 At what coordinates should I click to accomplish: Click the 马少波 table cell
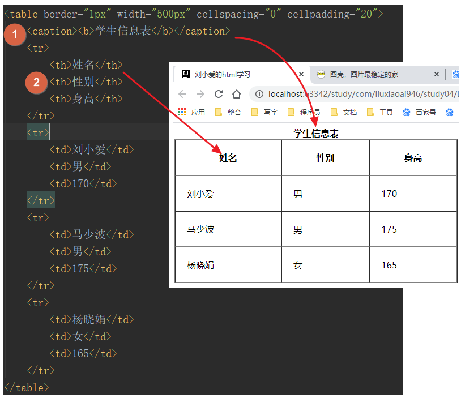tap(228, 229)
